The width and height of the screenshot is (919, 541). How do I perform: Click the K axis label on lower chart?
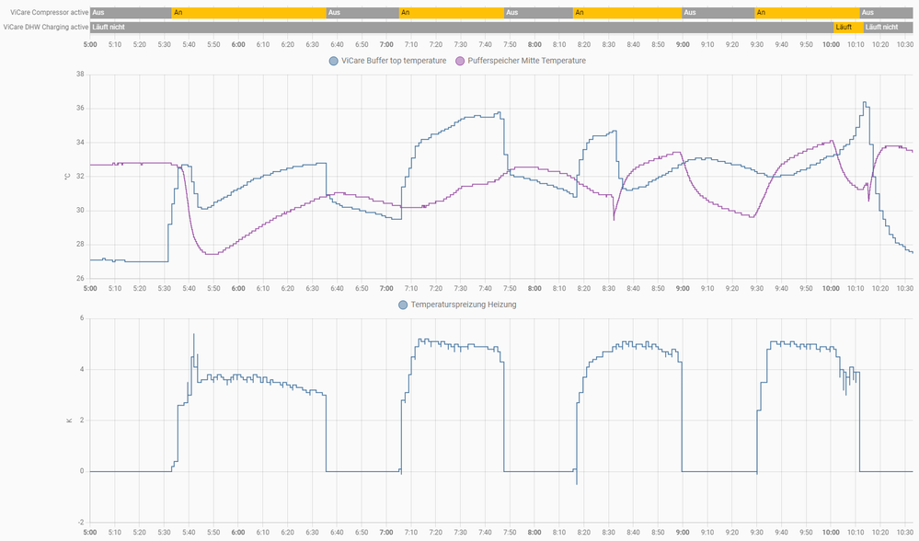(68, 420)
